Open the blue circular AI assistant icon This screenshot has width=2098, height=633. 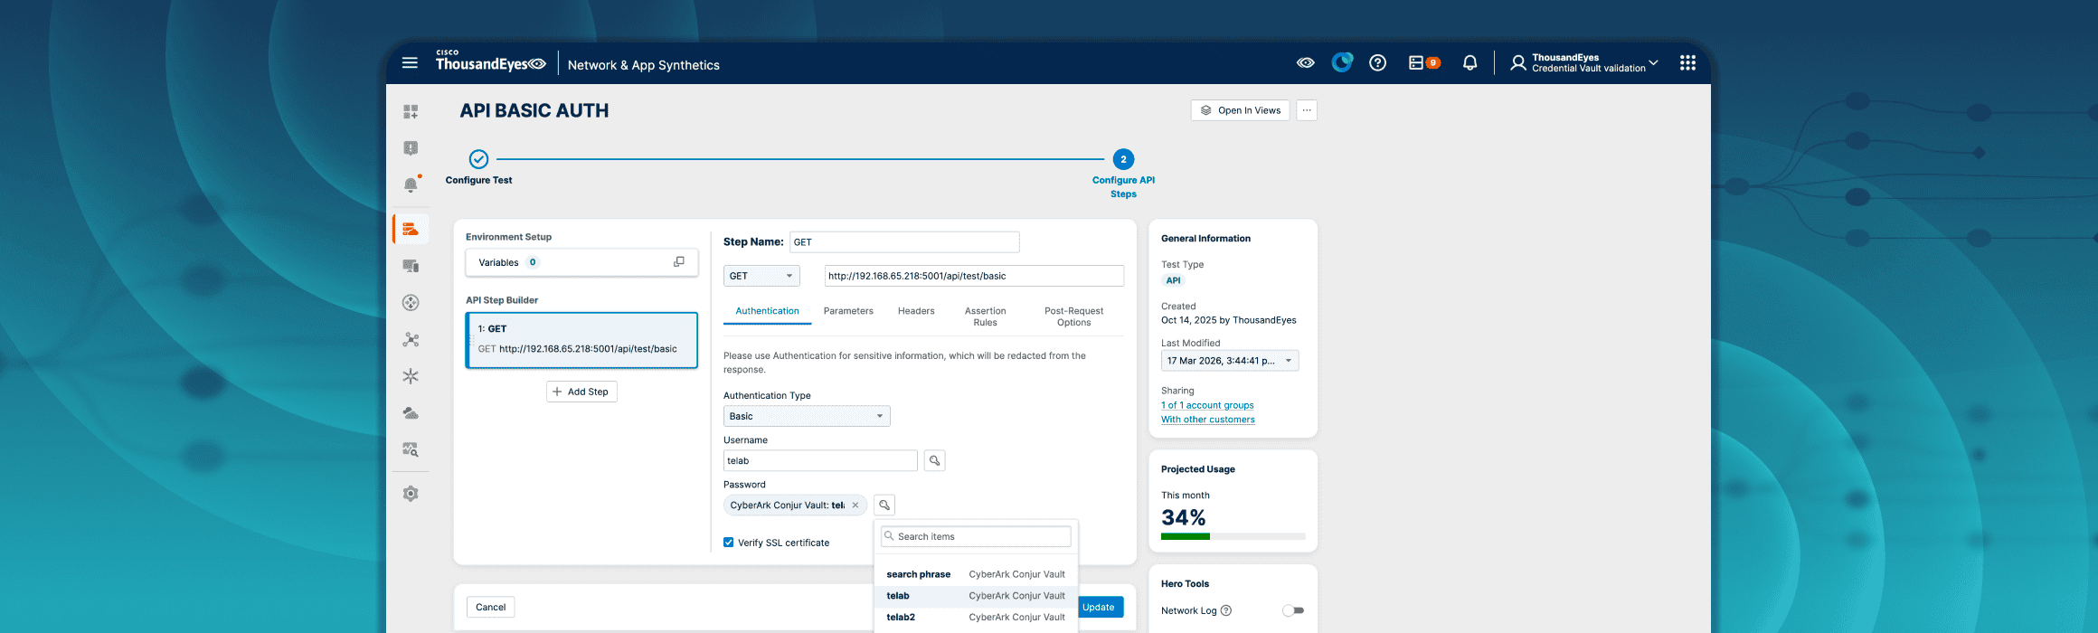pyautogui.click(x=1342, y=62)
